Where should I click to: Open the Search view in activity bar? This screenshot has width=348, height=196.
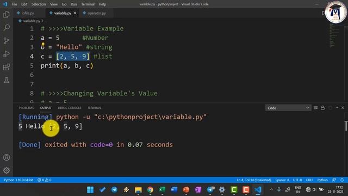tap(7, 28)
